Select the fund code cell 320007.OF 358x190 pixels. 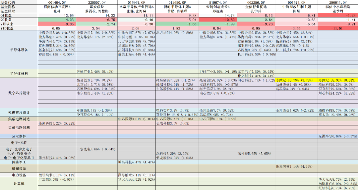pos(96,2)
